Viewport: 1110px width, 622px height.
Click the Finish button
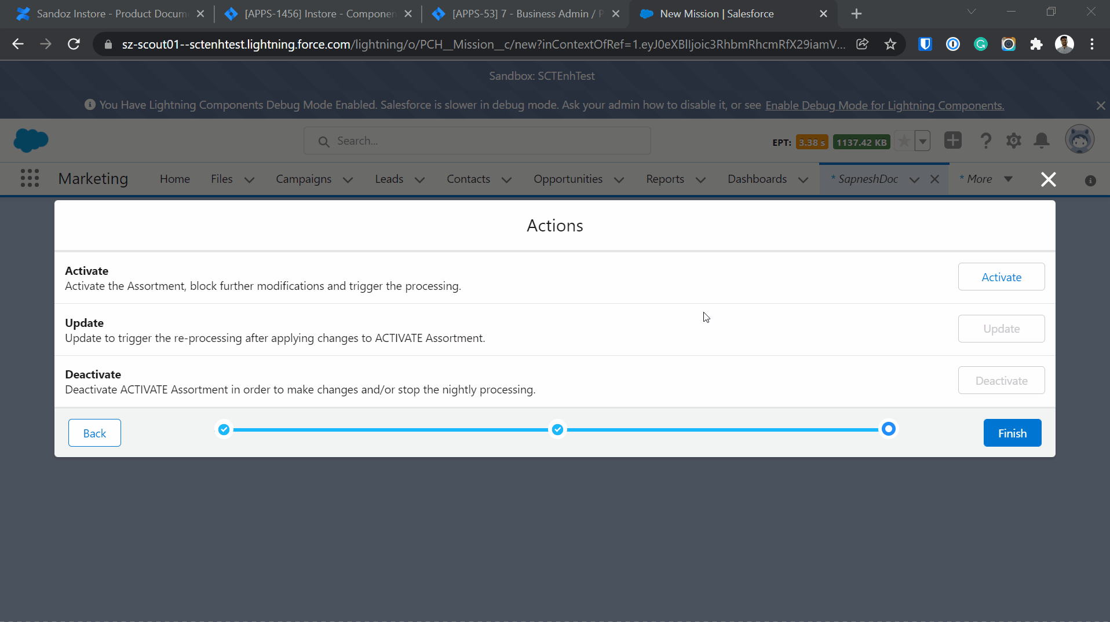pos(1012,433)
